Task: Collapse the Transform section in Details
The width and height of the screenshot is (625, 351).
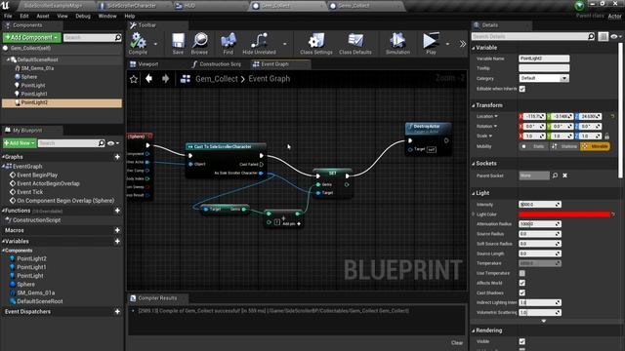Action: click(474, 105)
